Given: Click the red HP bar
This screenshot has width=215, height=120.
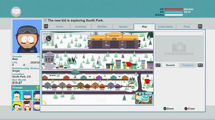Looking at the screenshot, I should pyautogui.click(x=174, y=9).
